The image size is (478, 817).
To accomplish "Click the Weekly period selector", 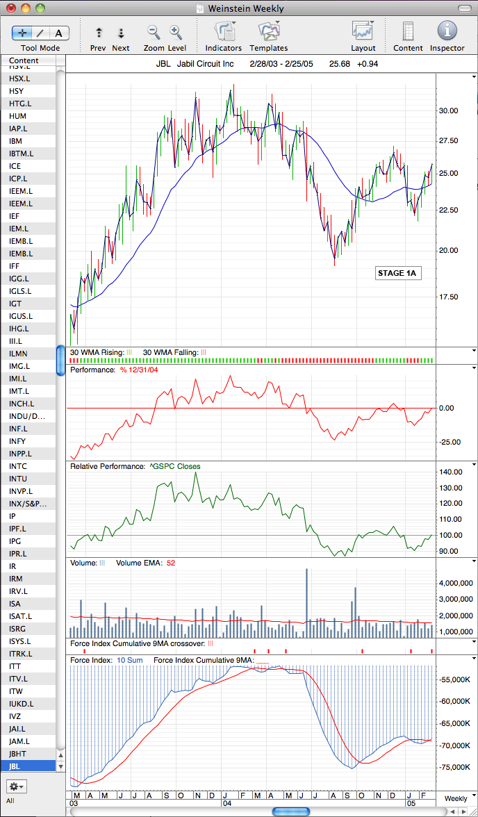I will pos(455,798).
